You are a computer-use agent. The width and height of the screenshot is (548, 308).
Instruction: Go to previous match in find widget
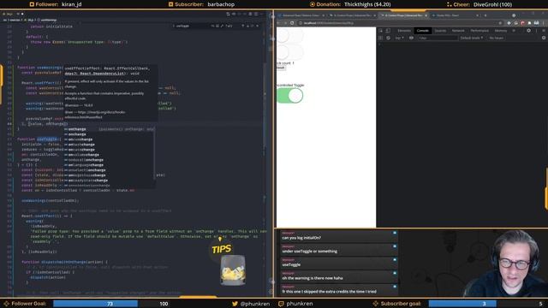click(x=243, y=26)
